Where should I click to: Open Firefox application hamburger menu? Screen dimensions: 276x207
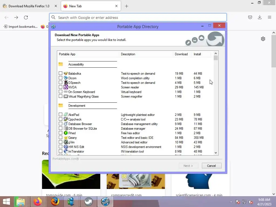pos(269,17)
